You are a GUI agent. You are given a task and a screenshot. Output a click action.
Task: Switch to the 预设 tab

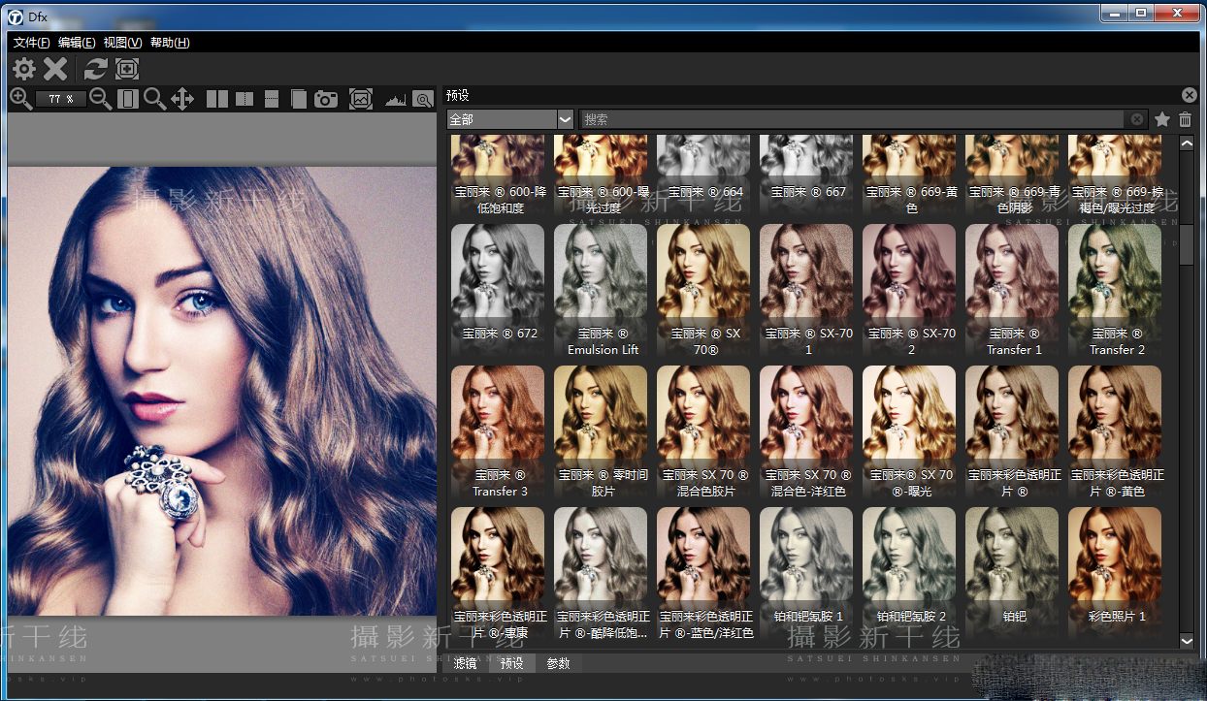pos(512,663)
